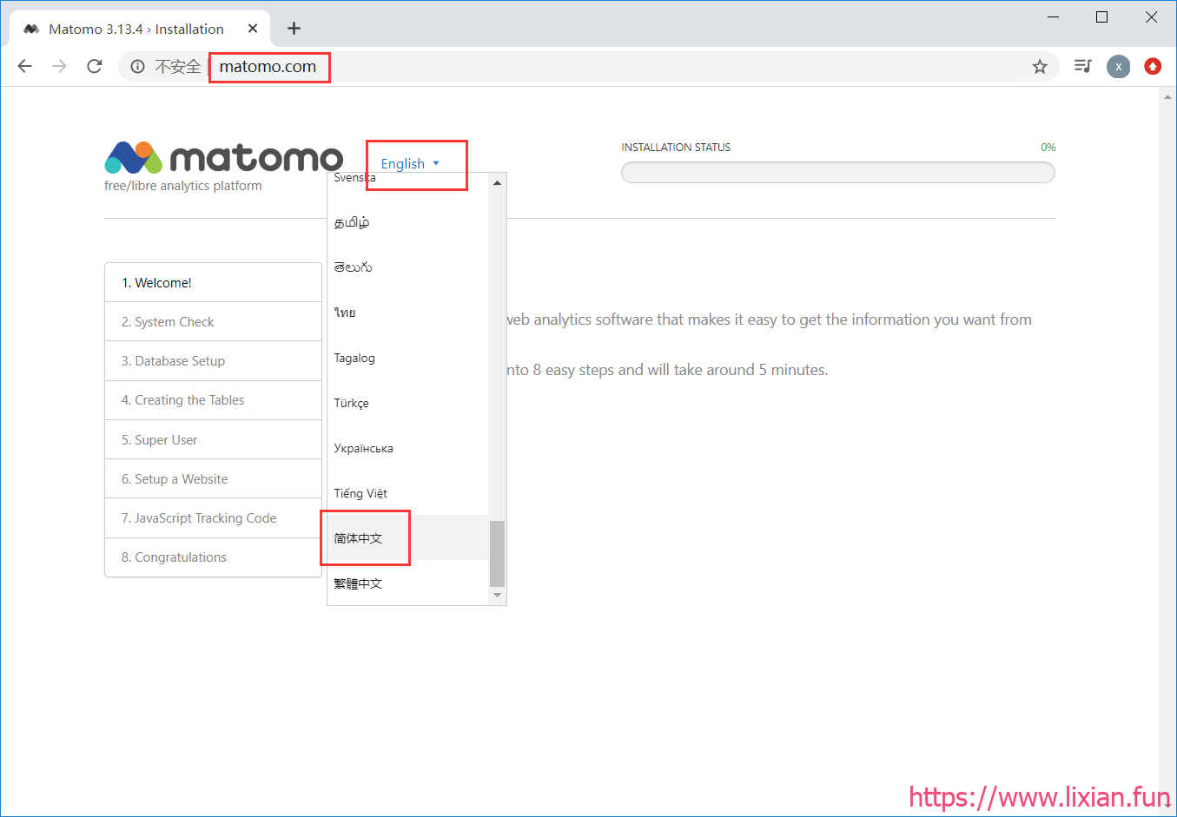
Task: Choose Tamil (தமிழ்) from the language list
Action: [408, 222]
